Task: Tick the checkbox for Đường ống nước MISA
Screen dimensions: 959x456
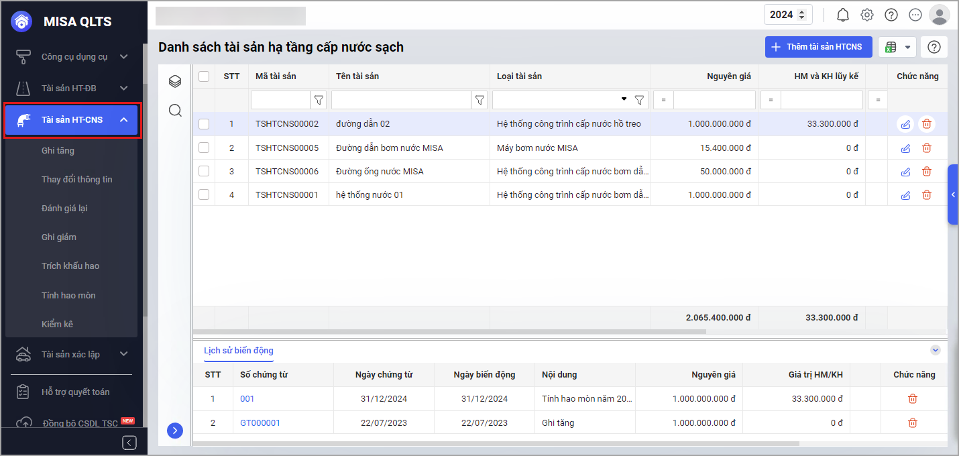Action: click(x=204, y=172)
